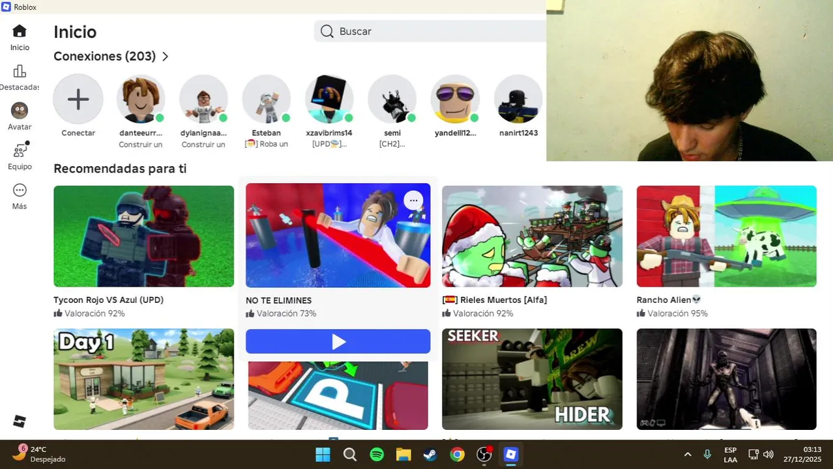The height and width of the screenshot is (469, 833).
Task: Click the NO TE ELIMINES title text
Action: pyautogui.click(x=278, y=300)
